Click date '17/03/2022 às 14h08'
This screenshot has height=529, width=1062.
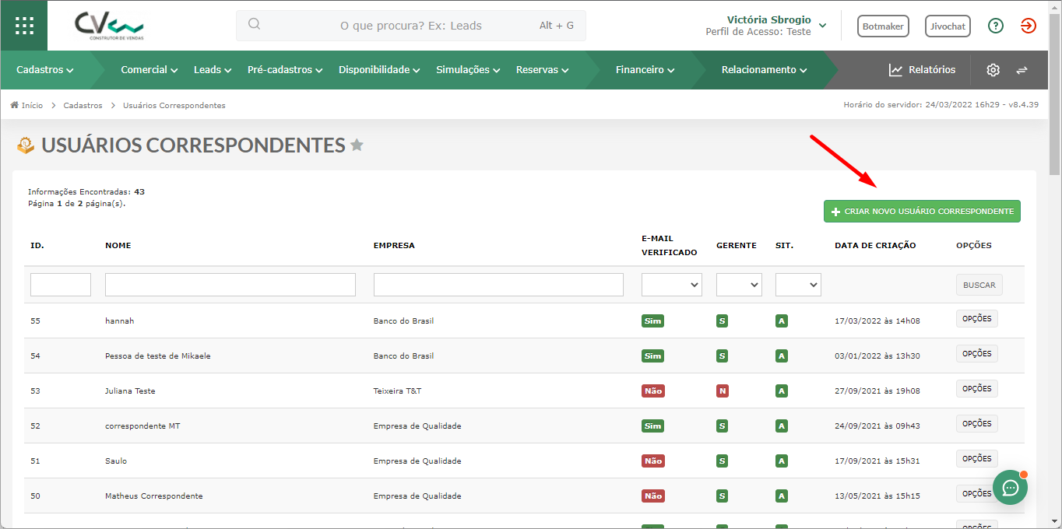[x=877, y=321]
